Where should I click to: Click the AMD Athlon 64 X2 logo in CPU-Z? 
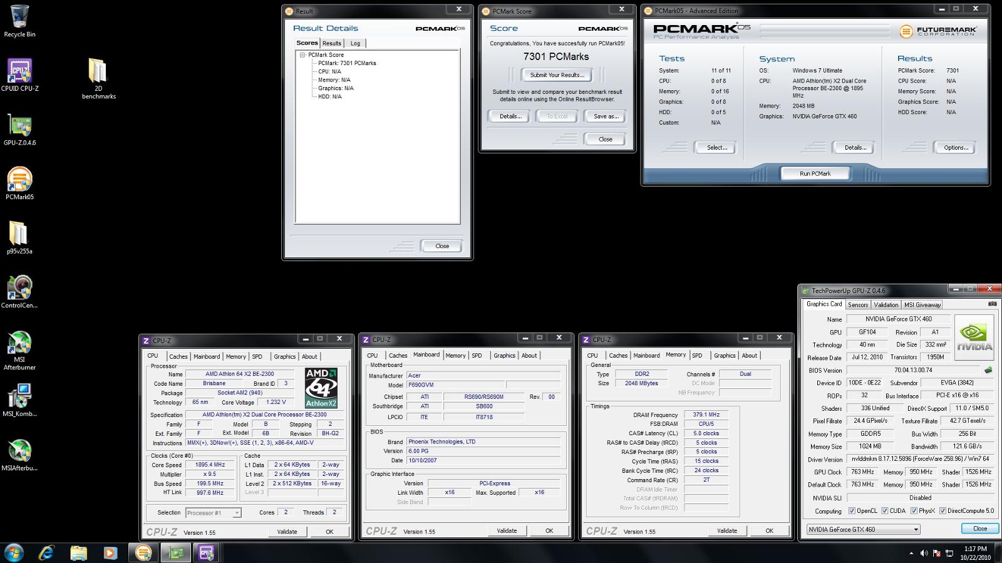321,388
